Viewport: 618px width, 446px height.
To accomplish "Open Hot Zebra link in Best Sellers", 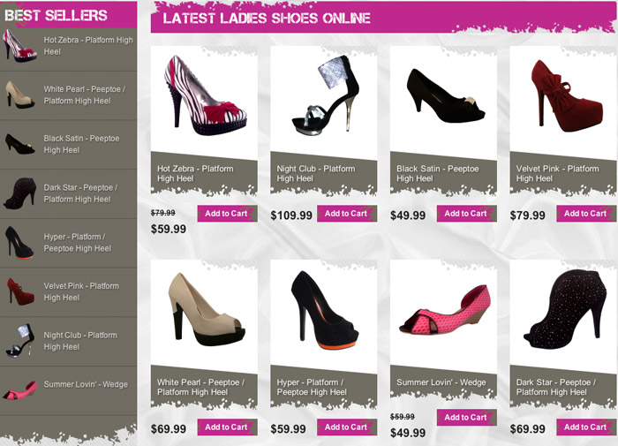I will 88,46.
